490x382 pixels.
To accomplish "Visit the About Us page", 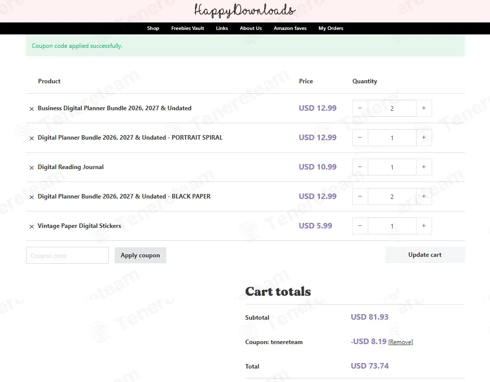I will pos(251,28).
